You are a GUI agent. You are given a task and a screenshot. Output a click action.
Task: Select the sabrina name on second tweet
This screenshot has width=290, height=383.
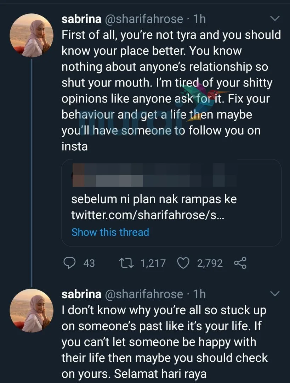pyautogui.click(x=81, y=294)
